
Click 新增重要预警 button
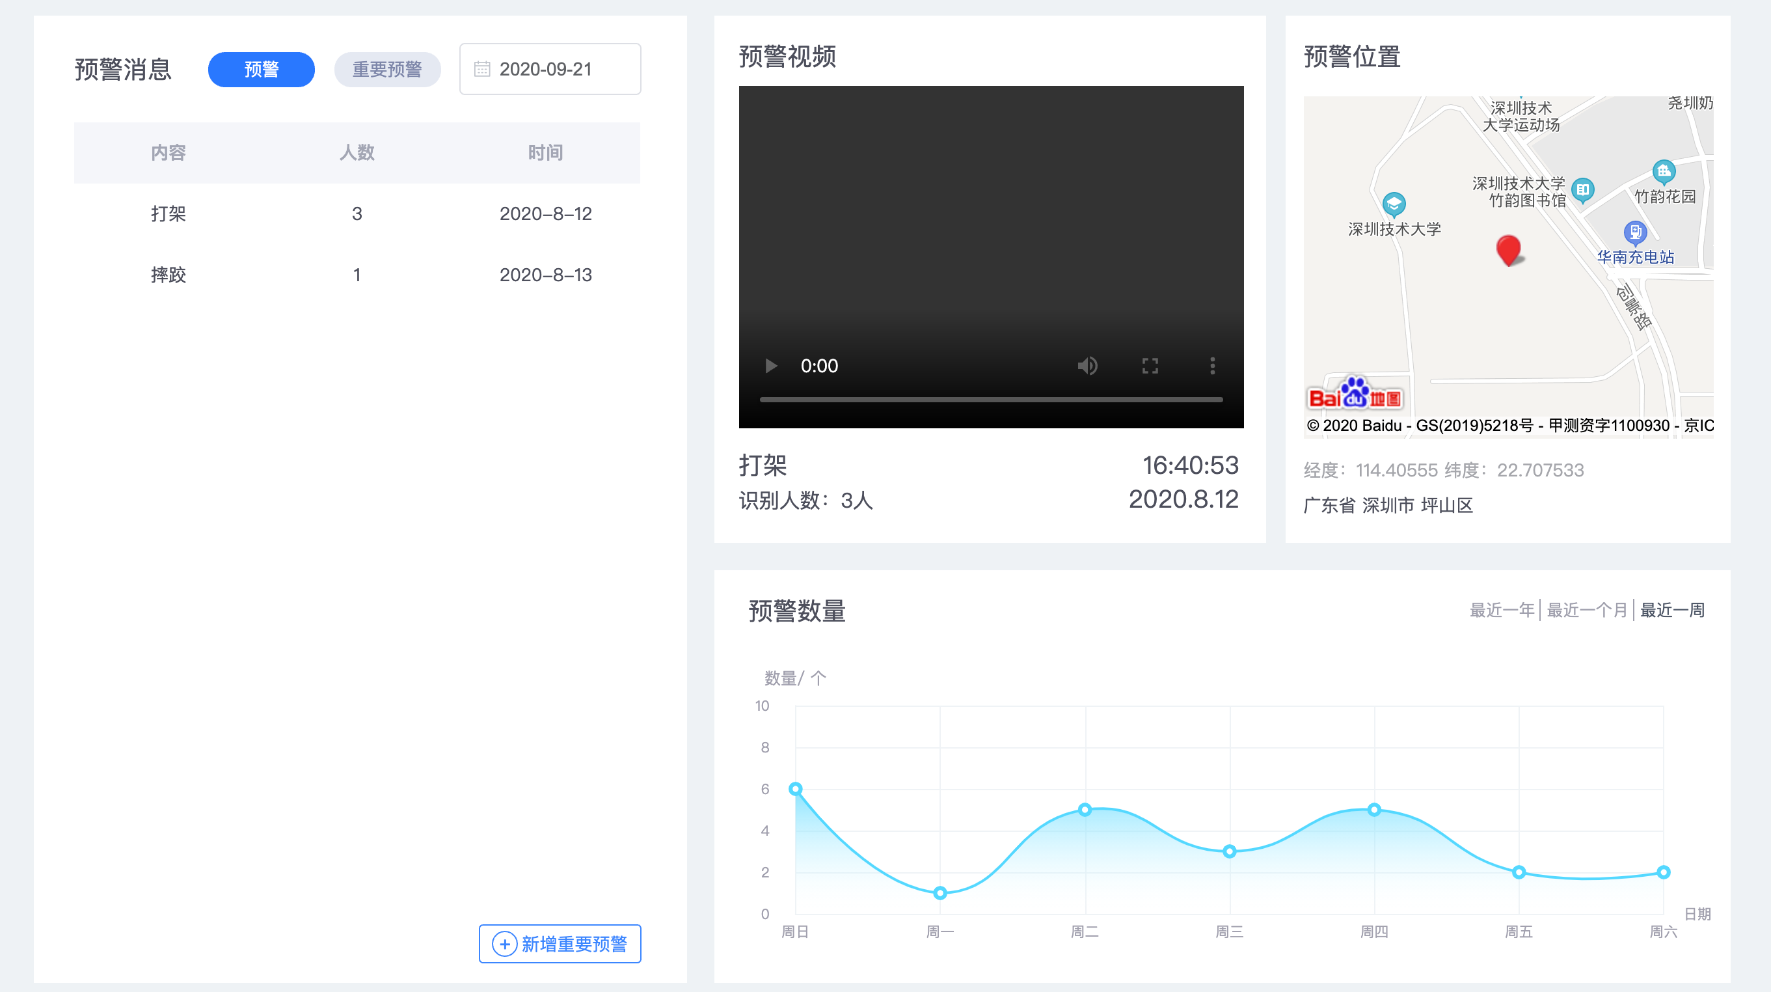pyautogui.click(x=560, y=943)
